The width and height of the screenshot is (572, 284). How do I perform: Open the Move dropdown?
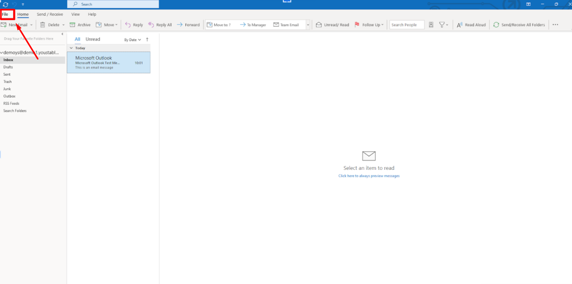(107, 25)
